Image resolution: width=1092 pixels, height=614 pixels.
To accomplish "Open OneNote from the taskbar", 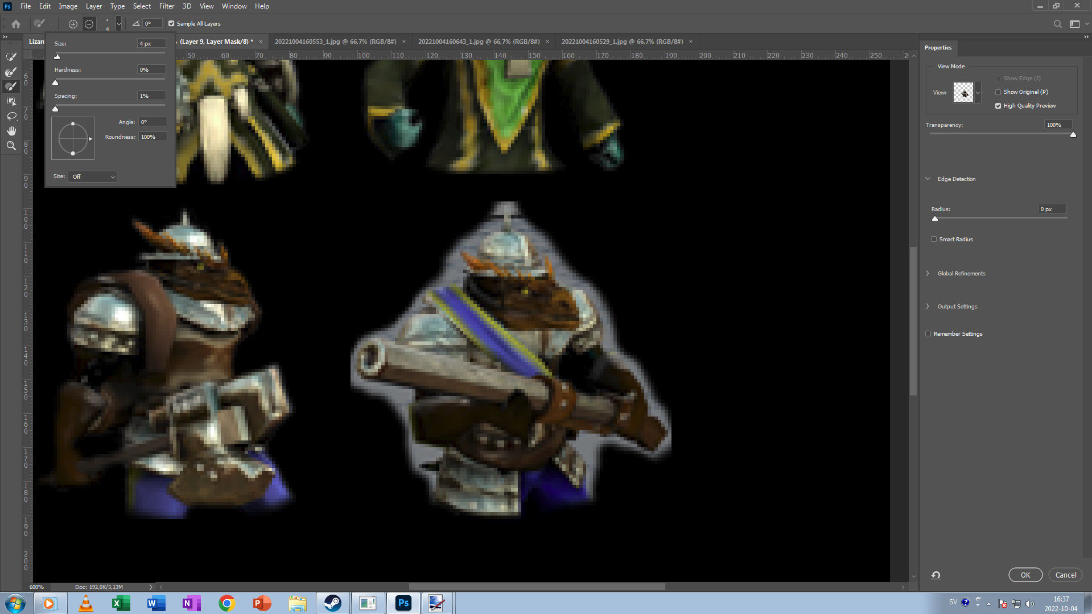I will 191,603.
